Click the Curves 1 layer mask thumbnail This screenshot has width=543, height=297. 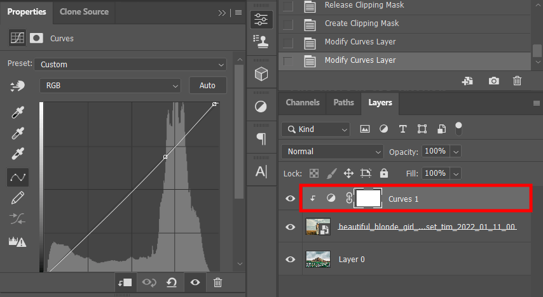click(368, 199)
